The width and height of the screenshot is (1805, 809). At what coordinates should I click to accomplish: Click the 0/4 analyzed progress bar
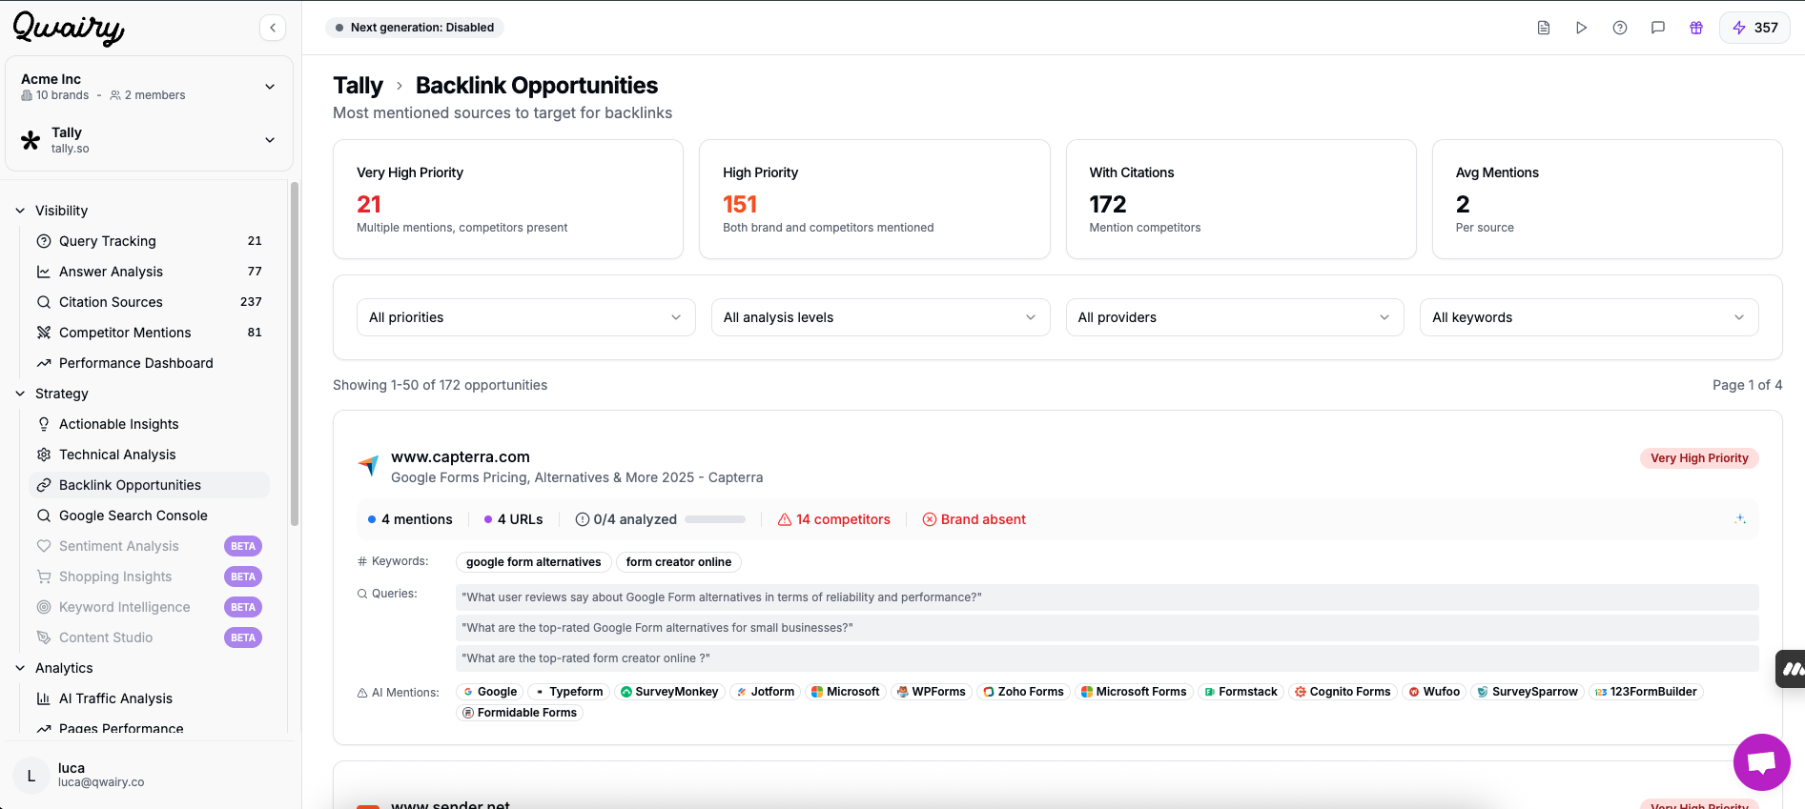click(715, 519)
